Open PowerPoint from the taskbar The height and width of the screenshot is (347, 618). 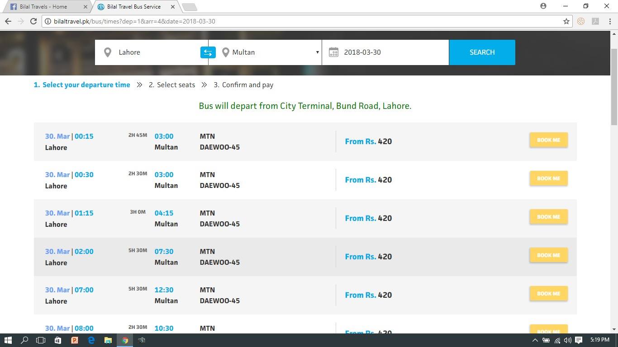coord(75,340)
